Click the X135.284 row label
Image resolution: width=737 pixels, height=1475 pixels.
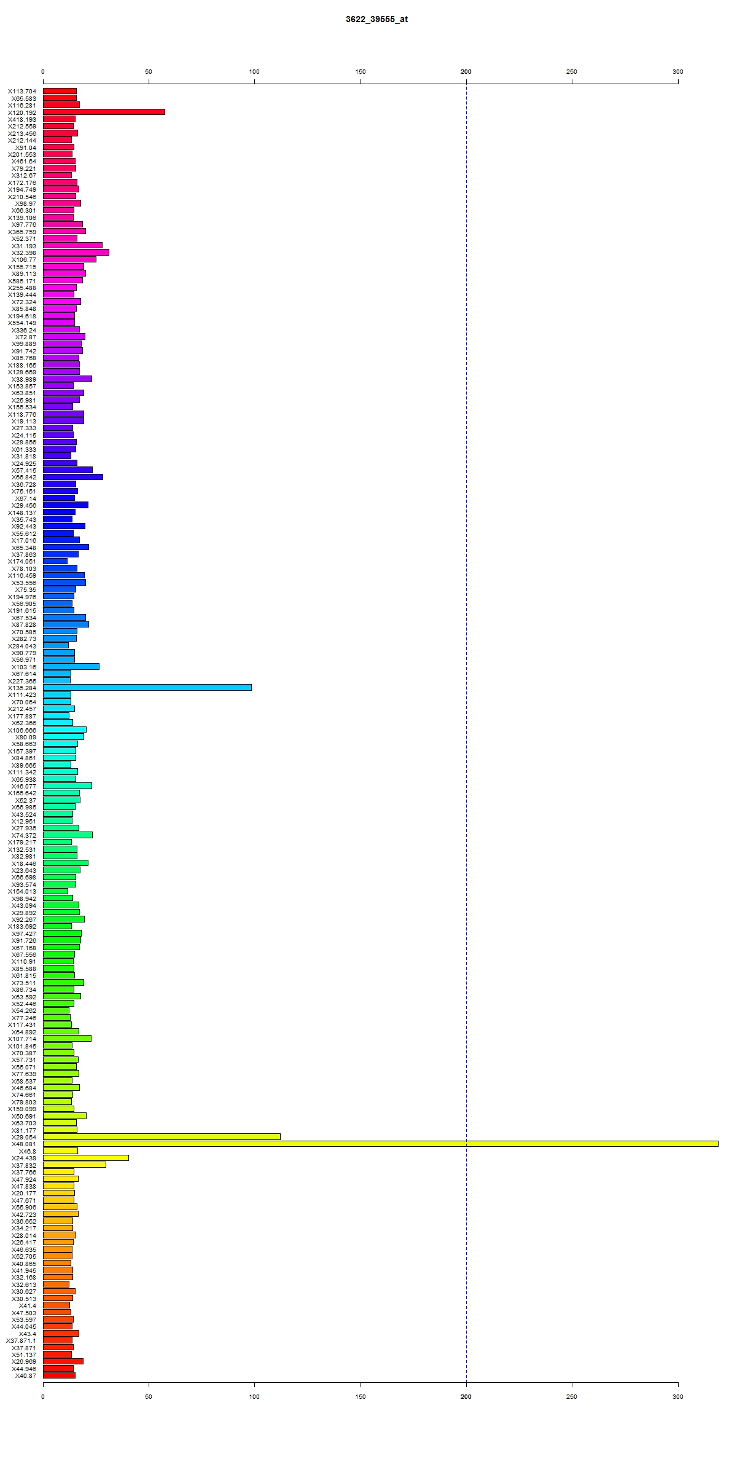(x=22, y=688)
